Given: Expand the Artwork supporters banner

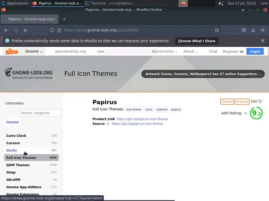Looking at the screenshot, I should [203, 74].
